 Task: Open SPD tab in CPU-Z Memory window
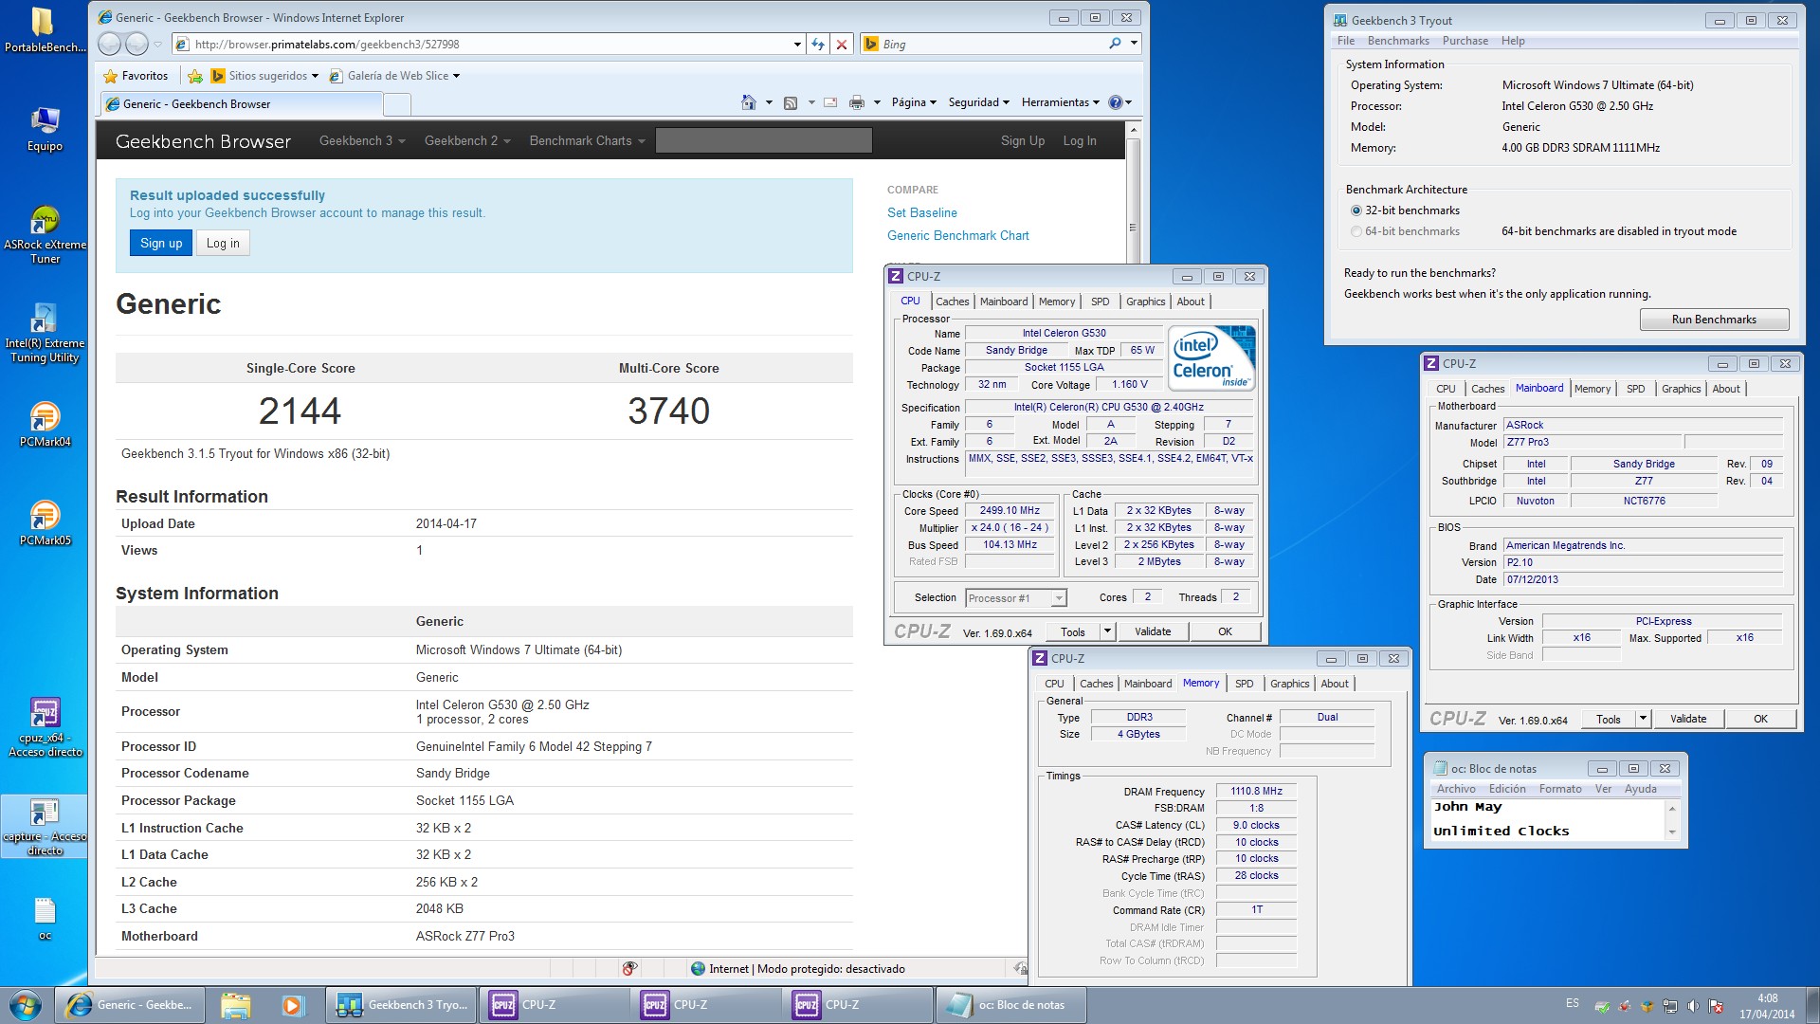click(1244, 684)
